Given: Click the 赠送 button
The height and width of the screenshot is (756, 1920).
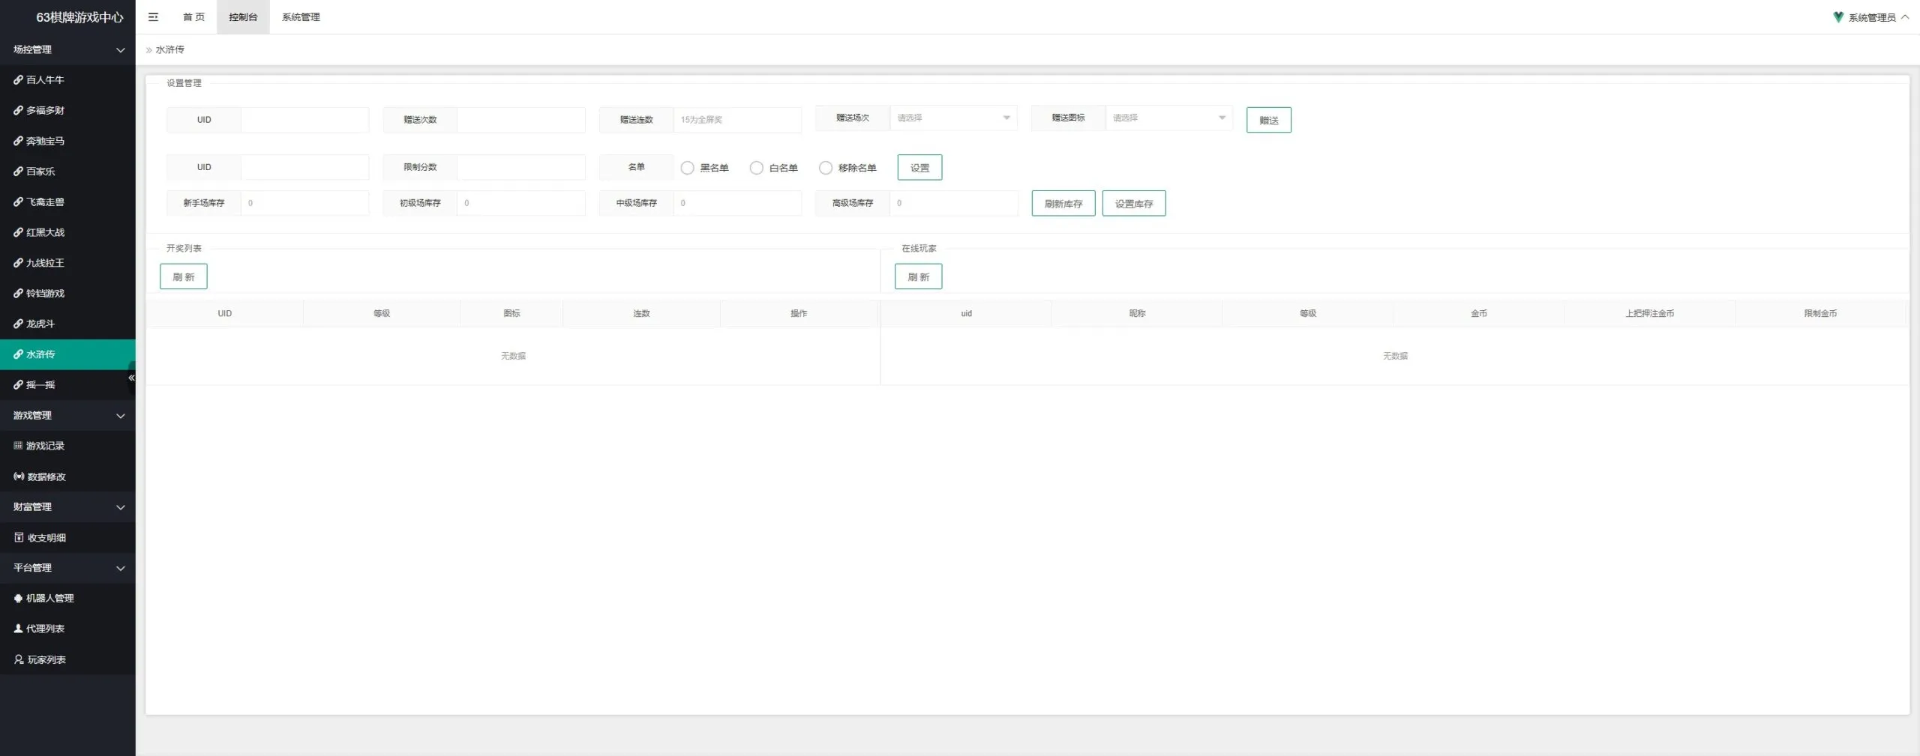Looking at the screenshot, I should click(x=1268, y=120).
